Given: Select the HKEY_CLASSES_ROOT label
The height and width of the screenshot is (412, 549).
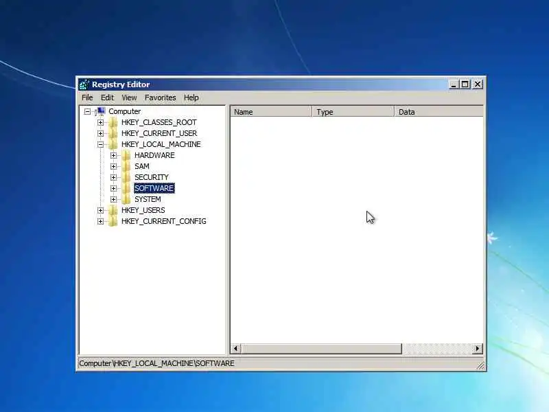Looking at the screenshot, I should (x=159, y=123).
